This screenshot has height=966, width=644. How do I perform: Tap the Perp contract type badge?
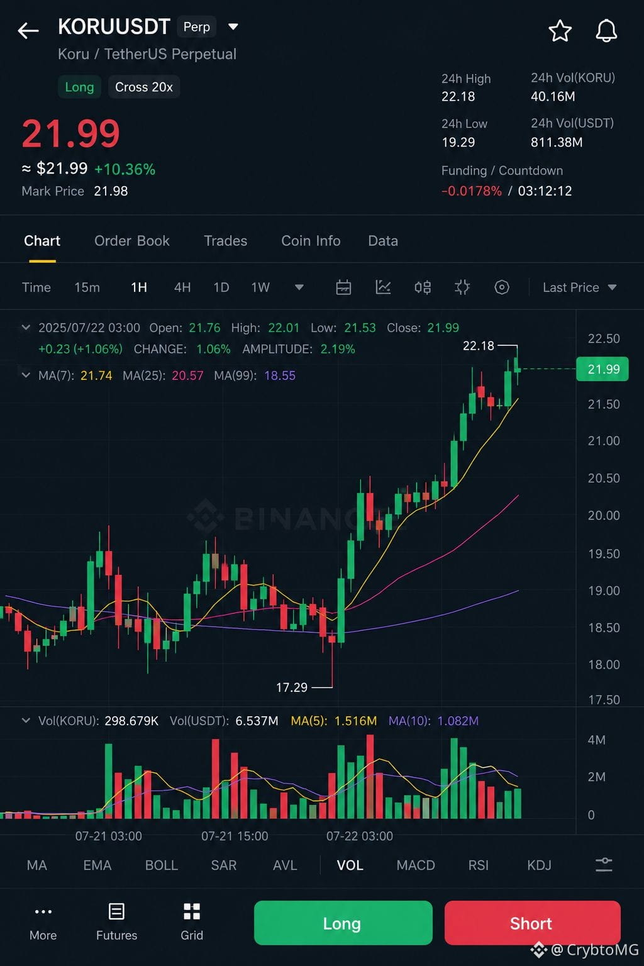(x=197, y=26)
